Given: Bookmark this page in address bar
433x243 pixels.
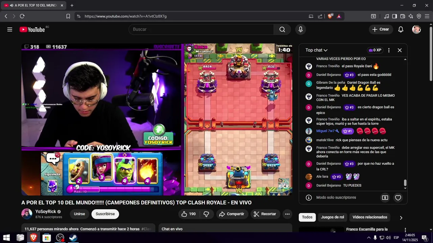Looking at the screenshot, I should (68, 16).
